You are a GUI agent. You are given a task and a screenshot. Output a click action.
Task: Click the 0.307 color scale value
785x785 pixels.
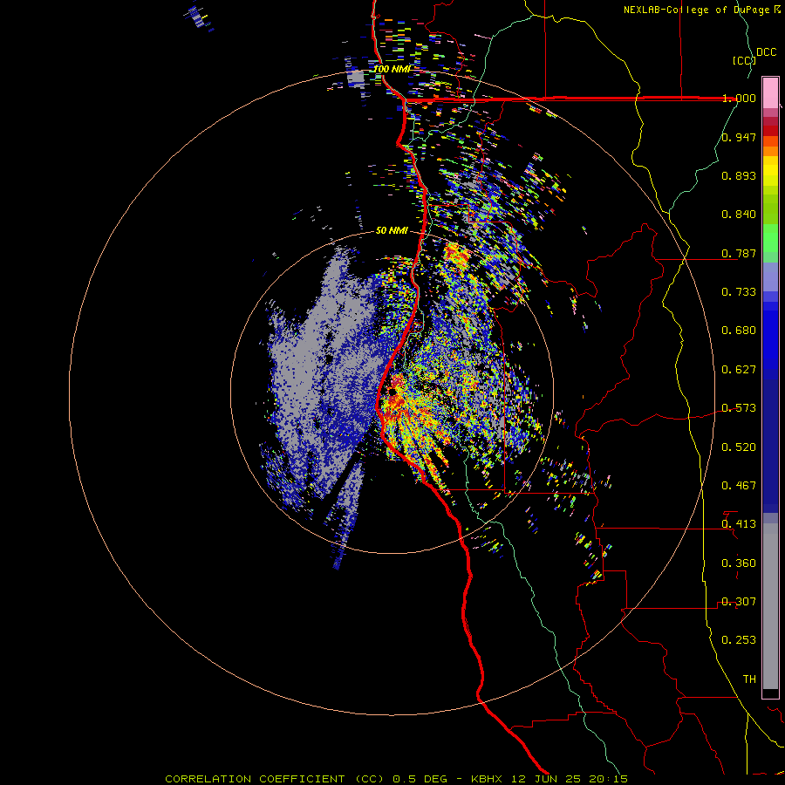click(739, 602)
